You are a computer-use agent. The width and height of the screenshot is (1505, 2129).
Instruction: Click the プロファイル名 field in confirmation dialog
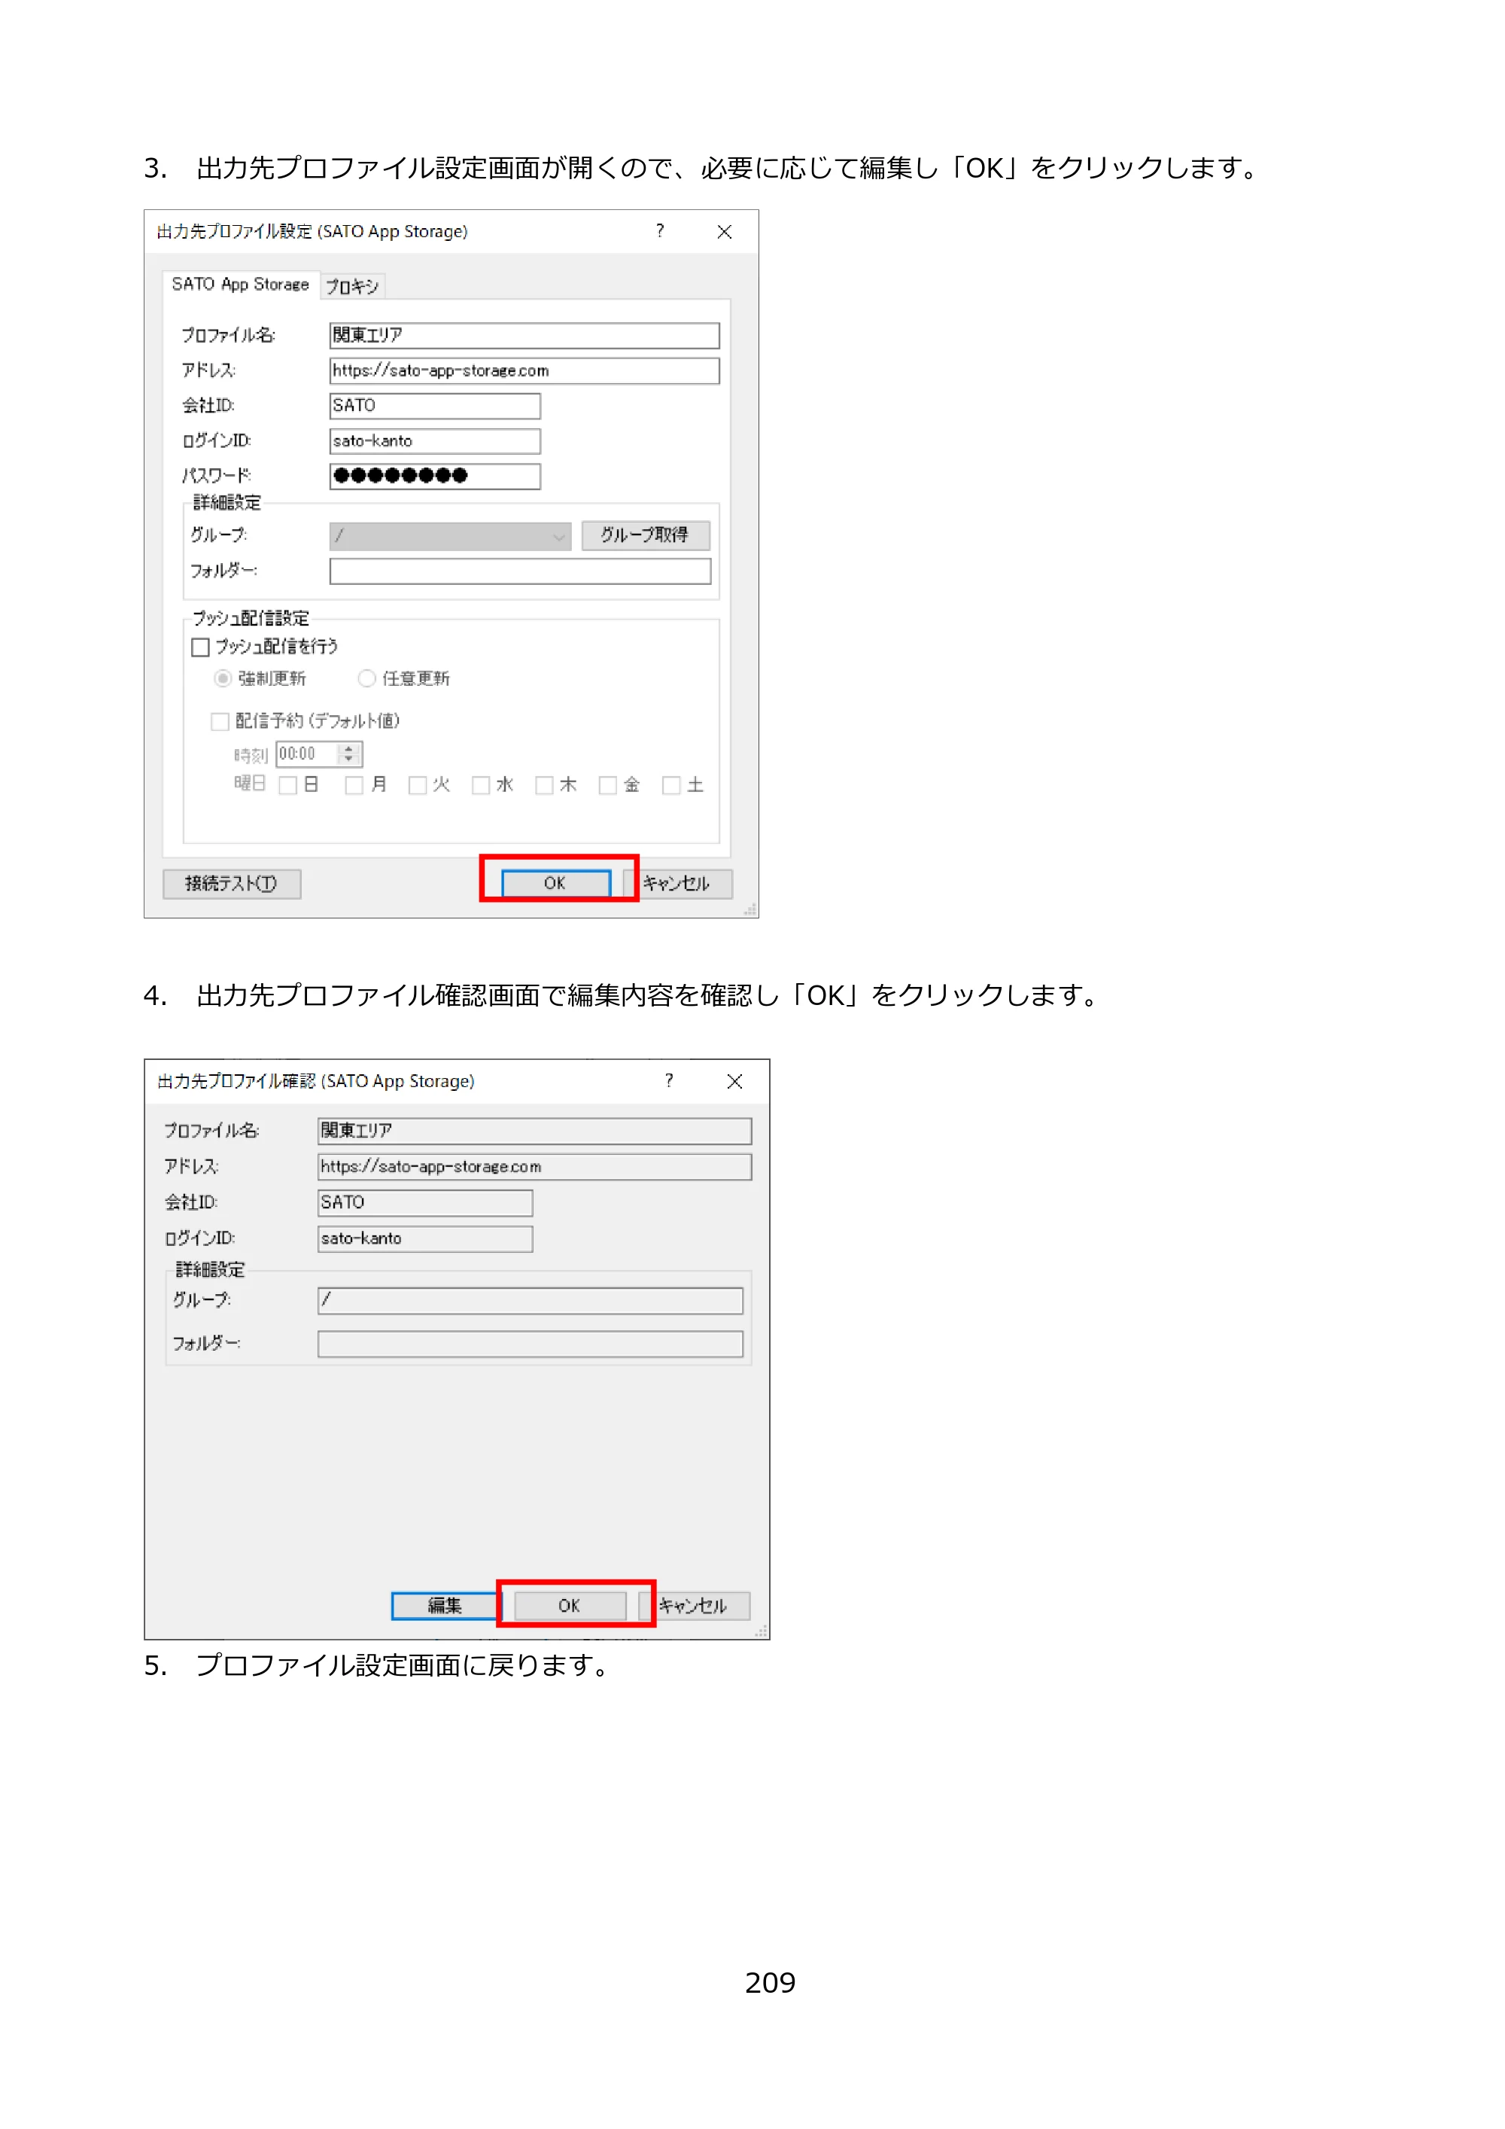(x=535, y=1132)
